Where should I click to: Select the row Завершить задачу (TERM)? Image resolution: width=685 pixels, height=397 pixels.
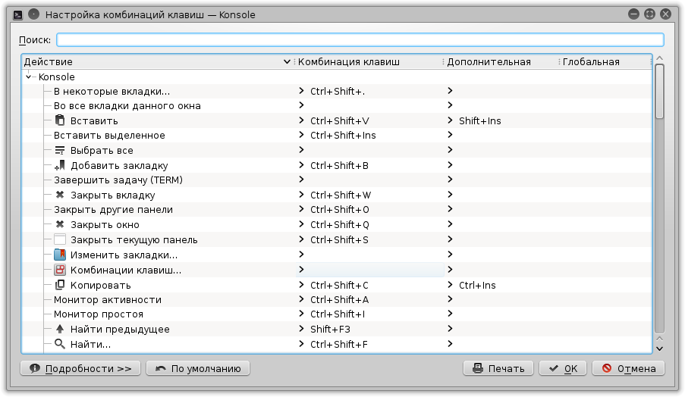click(x=337, y=180)
